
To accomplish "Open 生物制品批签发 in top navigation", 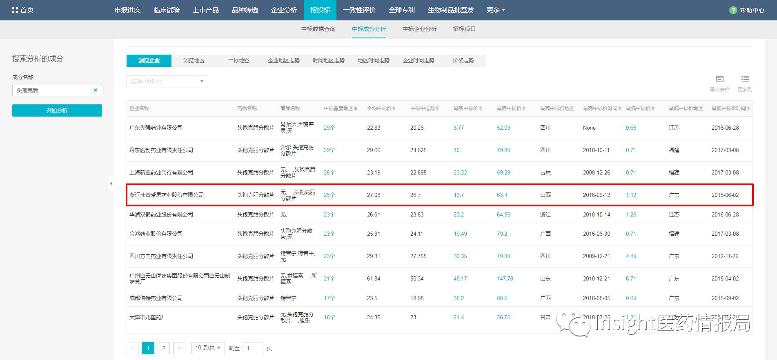I will coord(451,10).
